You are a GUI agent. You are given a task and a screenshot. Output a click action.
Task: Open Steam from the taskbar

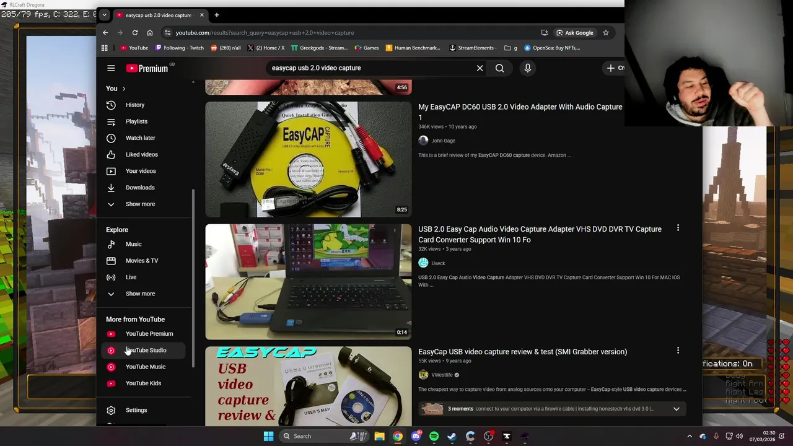pyautogui.click(x=452, y=436)
